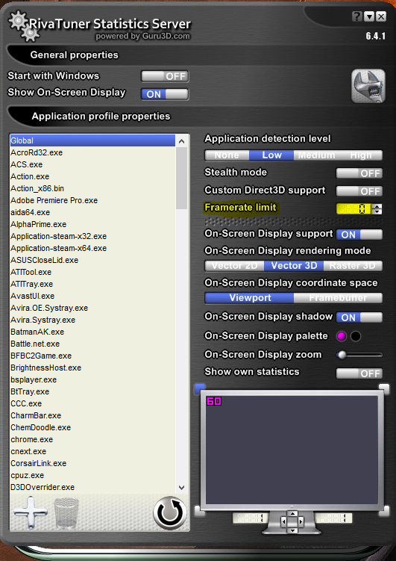
Task: Select AlphaPrime.exe profile
Action: 92,224
